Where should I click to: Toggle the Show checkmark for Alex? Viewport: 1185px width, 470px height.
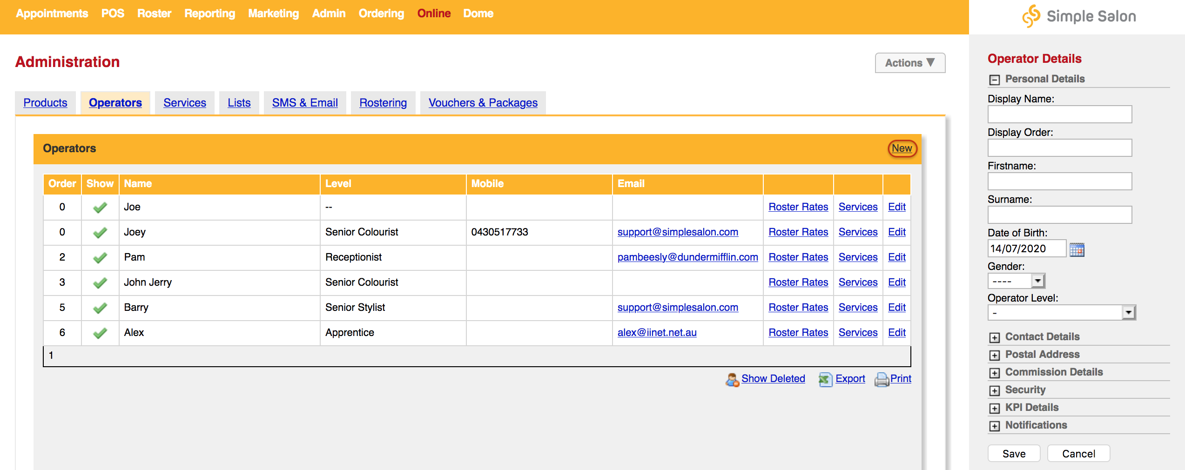(100, 333)
